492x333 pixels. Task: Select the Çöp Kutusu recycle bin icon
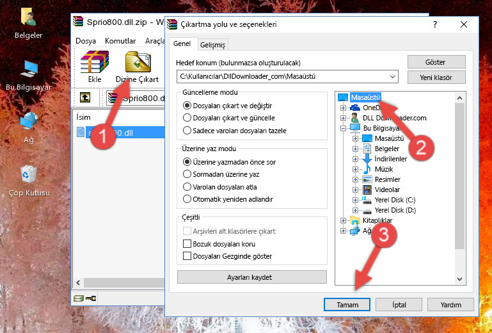click(29, 181)
